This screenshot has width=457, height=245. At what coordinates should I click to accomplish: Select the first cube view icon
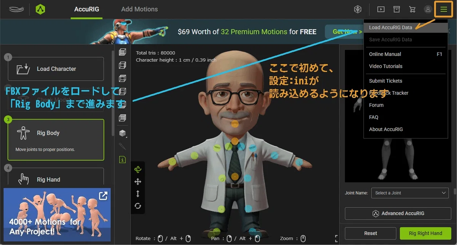pyautogui.click(x=122, y=52)
